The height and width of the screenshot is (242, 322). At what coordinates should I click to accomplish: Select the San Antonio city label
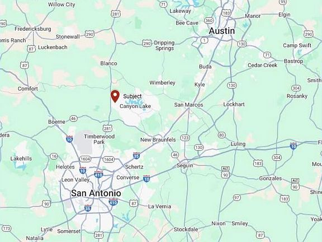(96, 193)
